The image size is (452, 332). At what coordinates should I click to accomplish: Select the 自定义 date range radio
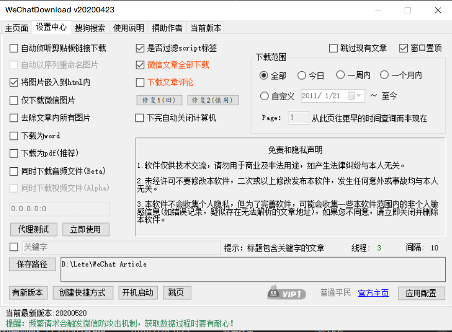(x=264, y=96)
